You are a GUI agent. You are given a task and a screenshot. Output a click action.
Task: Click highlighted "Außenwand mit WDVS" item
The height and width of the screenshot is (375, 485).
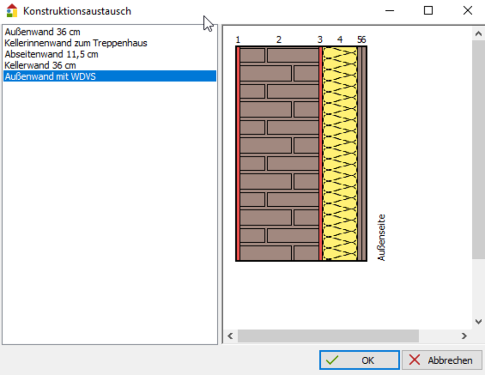tap(50, 76)
